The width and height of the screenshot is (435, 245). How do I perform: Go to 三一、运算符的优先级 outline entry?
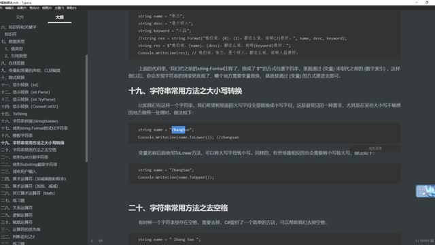pos(21,229)
